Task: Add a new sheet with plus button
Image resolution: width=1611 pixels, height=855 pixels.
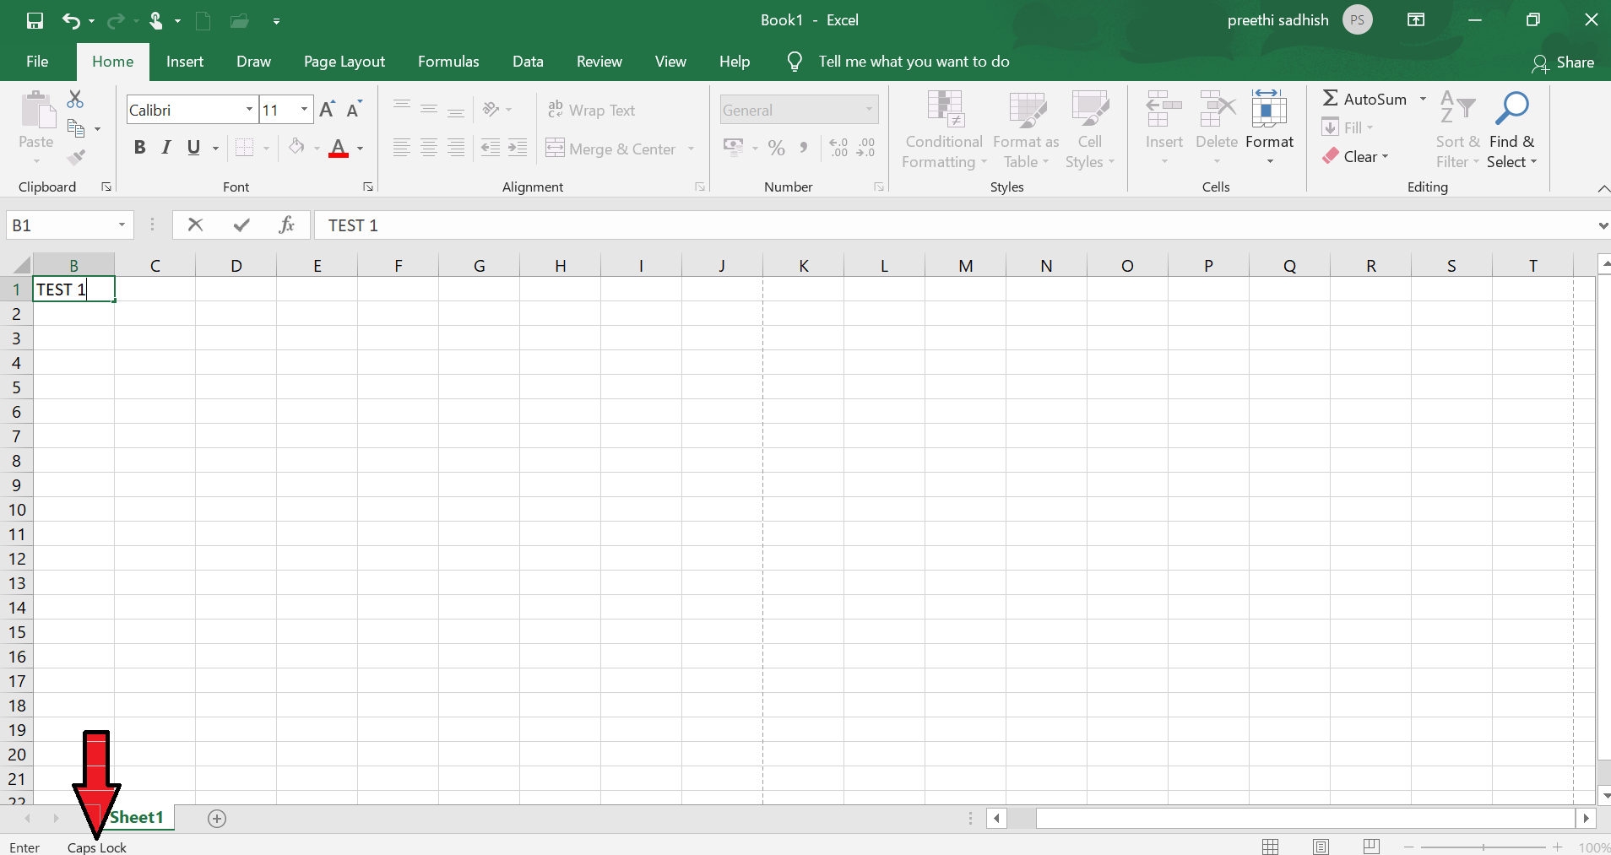Action: [x=216, y=818]
